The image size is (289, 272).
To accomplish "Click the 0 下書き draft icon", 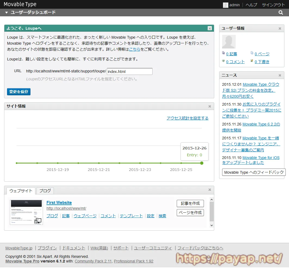I will 252,61.
